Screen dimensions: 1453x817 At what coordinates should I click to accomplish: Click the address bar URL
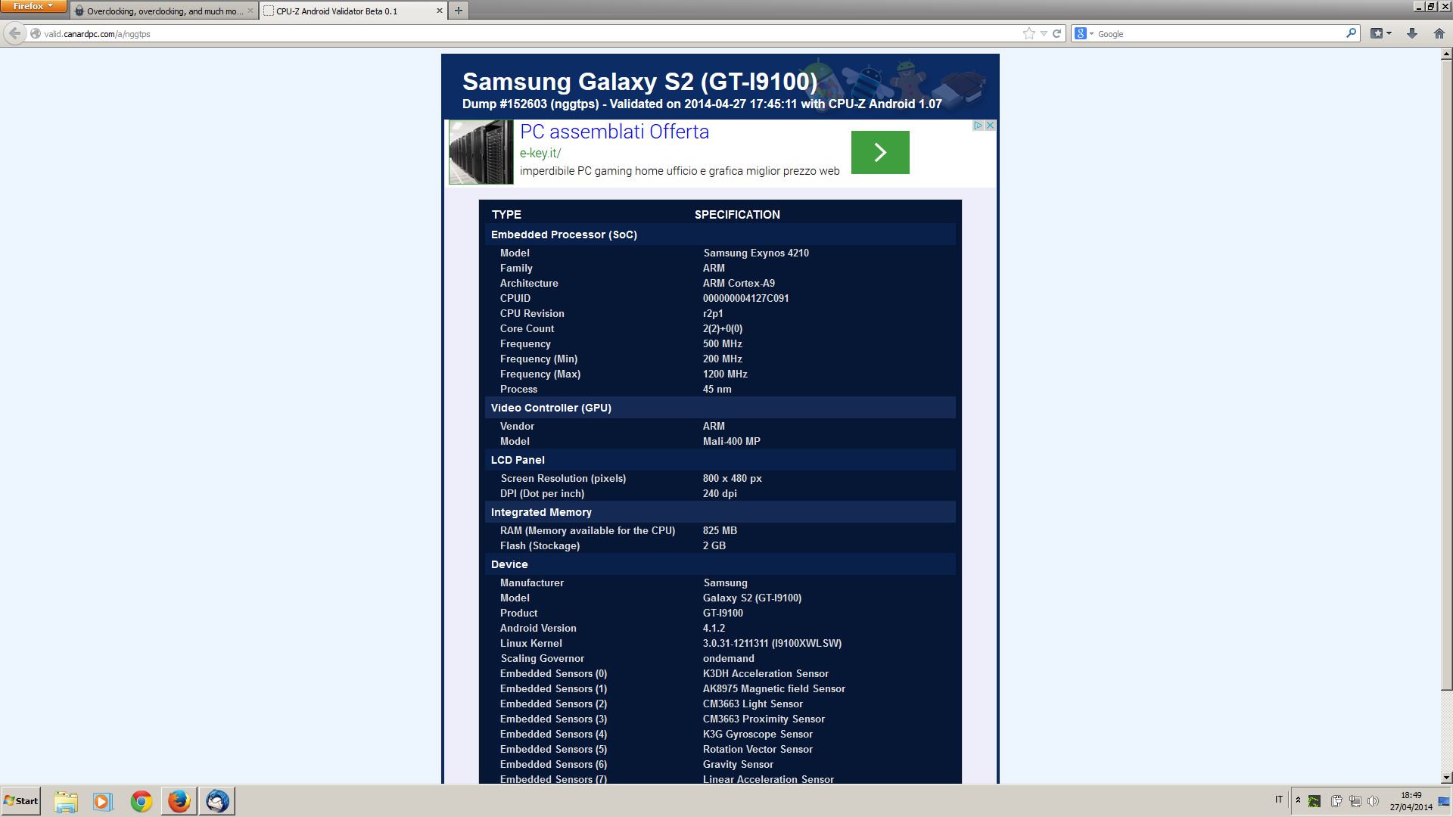tap(97, 34)
